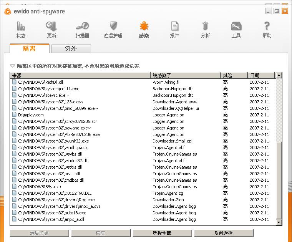Viewport: 292px width, 242px height.
Task: Select C:\WINDOWS\system32\anpx_a.dll entry
Action: coord(51,219)
